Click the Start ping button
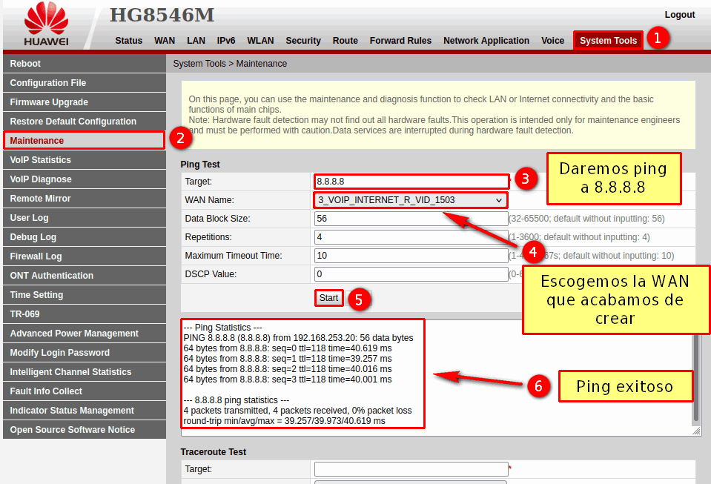Viewport: 711px width, 484px height. pos(328,298)
